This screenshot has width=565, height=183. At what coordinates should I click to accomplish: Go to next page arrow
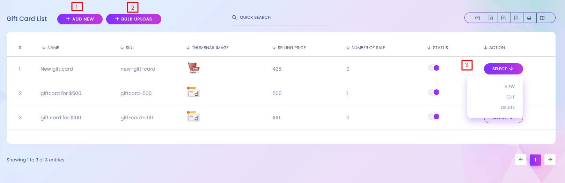point(550,160)
